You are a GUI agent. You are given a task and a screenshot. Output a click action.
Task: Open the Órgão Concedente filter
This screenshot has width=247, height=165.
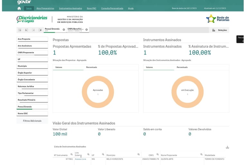pyautogui.click(x=32, y=80)
